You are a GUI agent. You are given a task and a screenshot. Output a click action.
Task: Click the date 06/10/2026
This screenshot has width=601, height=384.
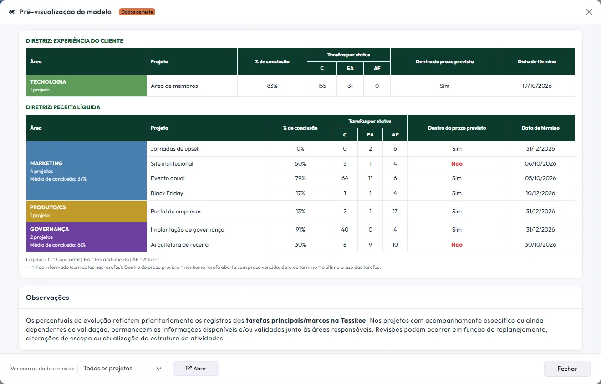pyautogui.click(x=540, y=164)
